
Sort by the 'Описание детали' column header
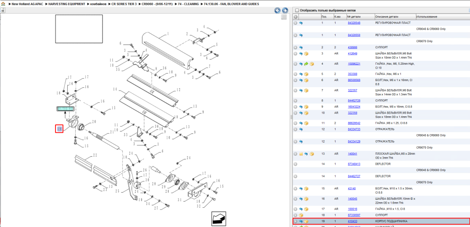(395, 17)
